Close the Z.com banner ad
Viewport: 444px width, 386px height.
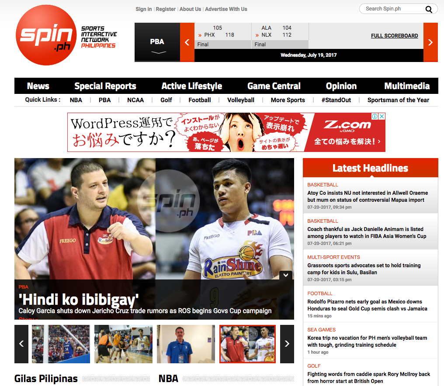pos(382,116)
